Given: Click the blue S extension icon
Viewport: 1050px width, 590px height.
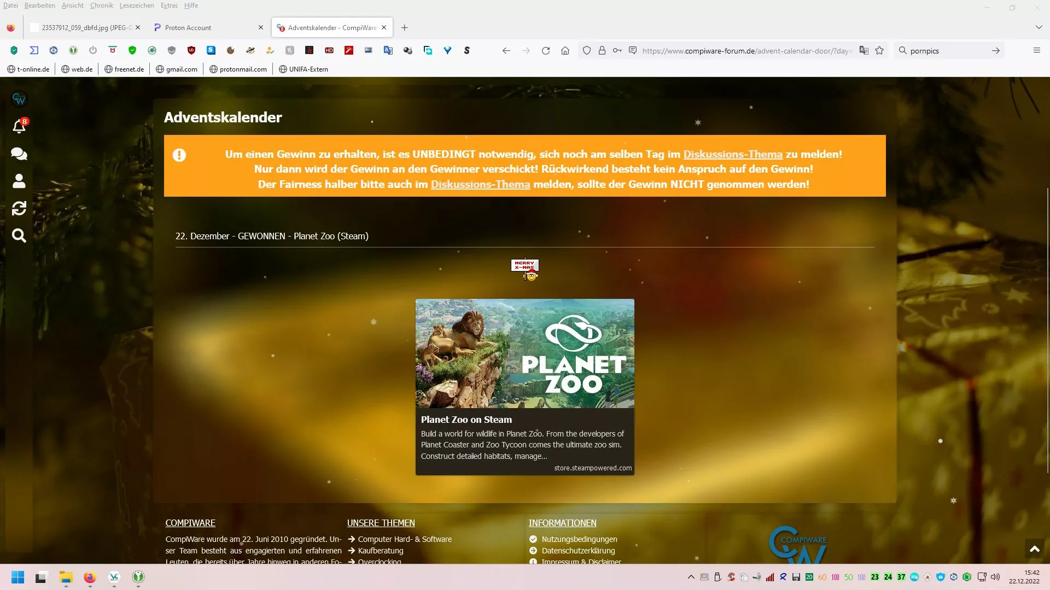Looking at the screenshot, I should click(211, 50).
